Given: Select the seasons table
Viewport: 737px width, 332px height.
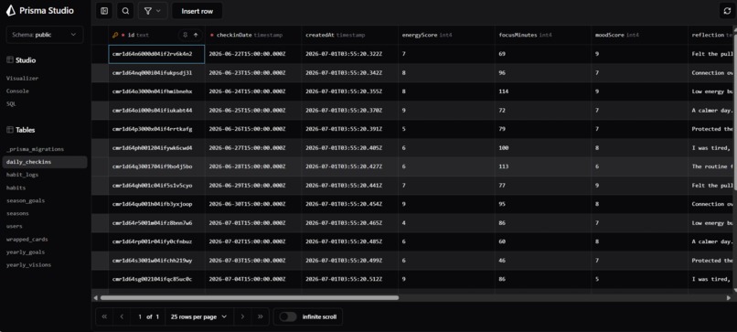Looking at the screenshot, I should (x=17, y=213).
